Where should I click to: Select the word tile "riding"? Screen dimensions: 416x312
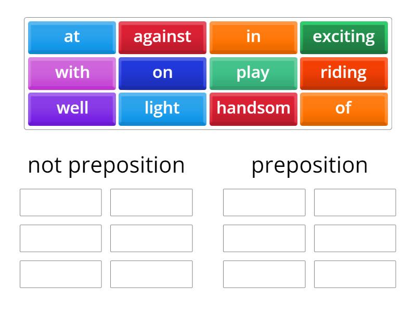pyautogui.click(x=344, y=73)
